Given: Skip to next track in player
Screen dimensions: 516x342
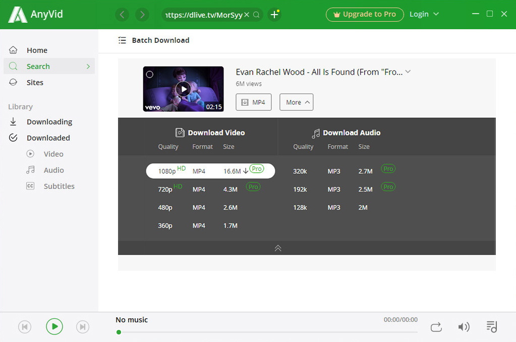Looking at the screenshot, I should click(x=83, y=326).
